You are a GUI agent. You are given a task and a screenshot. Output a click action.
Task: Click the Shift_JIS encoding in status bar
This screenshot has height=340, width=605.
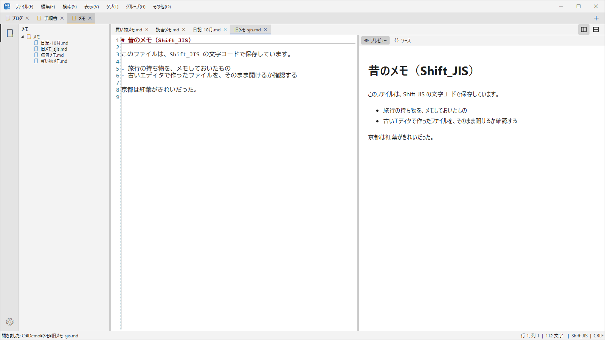tap(579, 336)
